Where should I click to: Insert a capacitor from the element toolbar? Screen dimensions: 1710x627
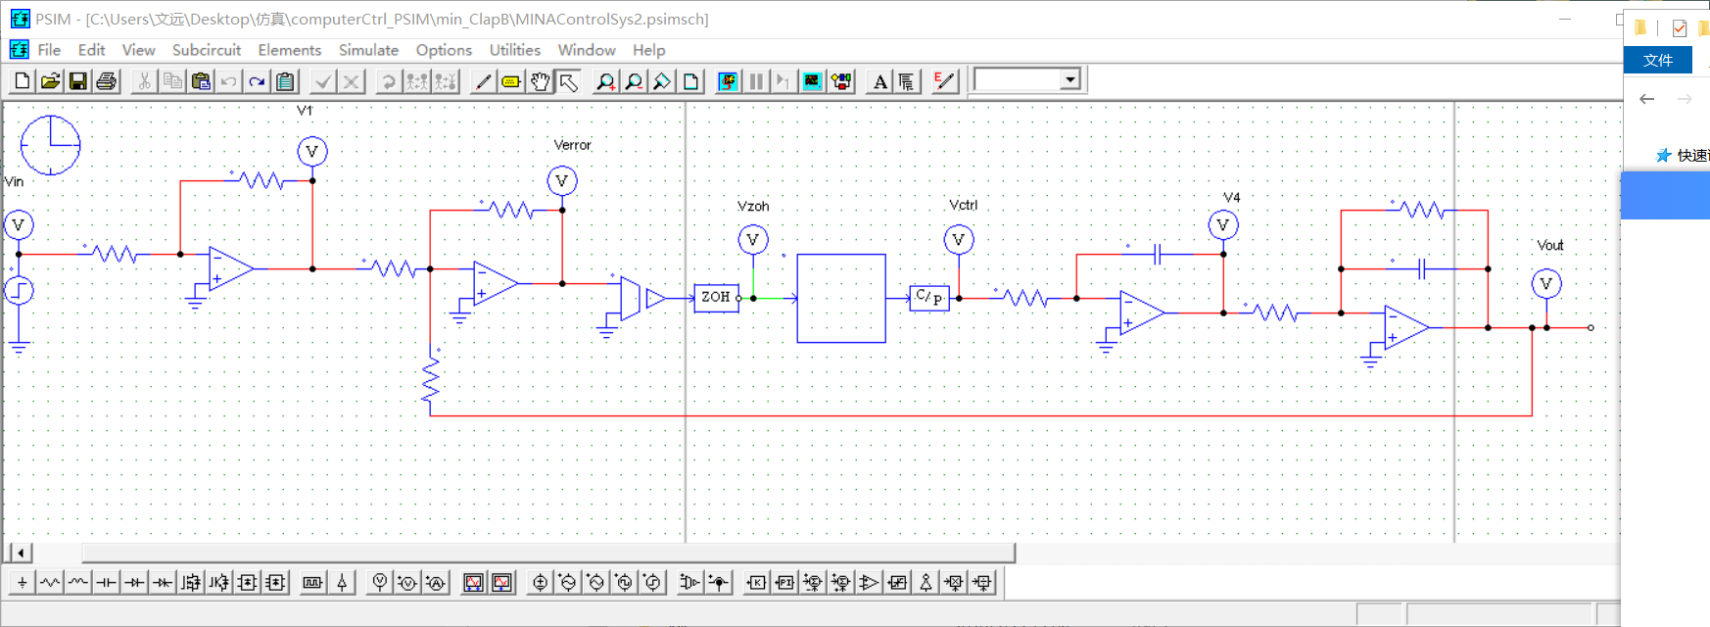click(x=107, y=583)
